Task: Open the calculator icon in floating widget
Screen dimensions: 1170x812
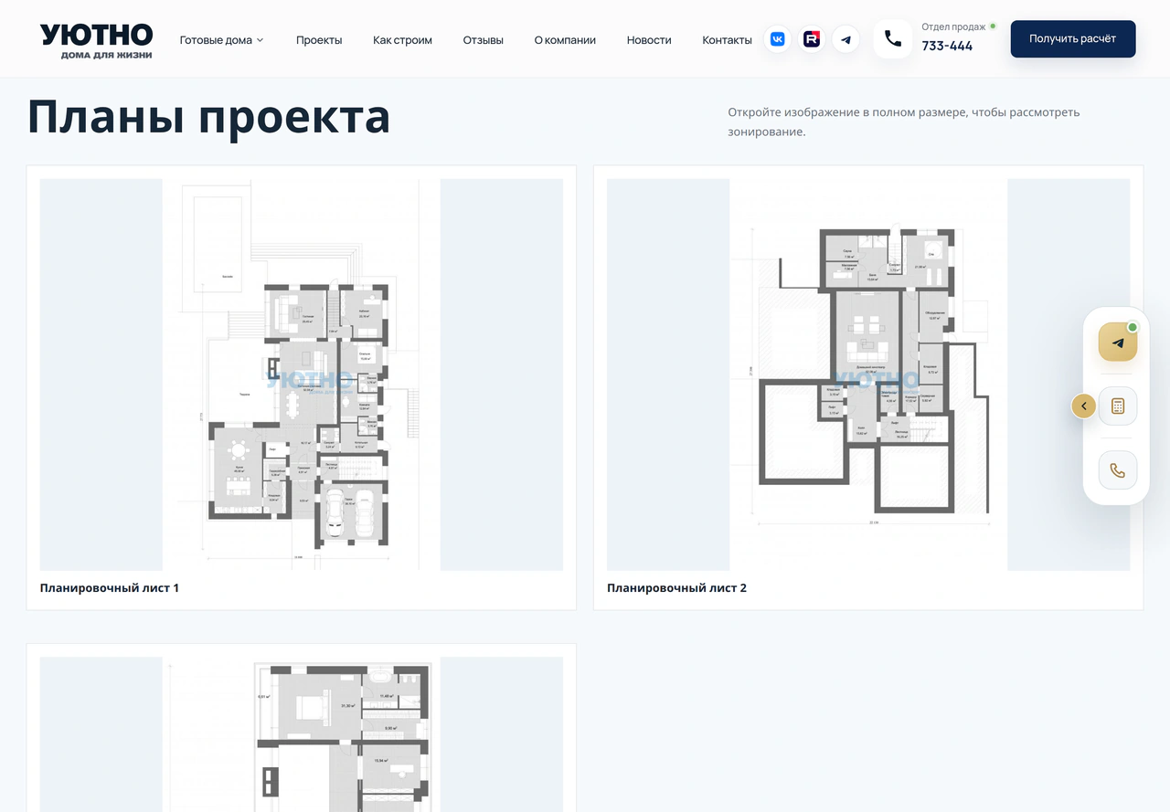Action: coord(1118,406)
